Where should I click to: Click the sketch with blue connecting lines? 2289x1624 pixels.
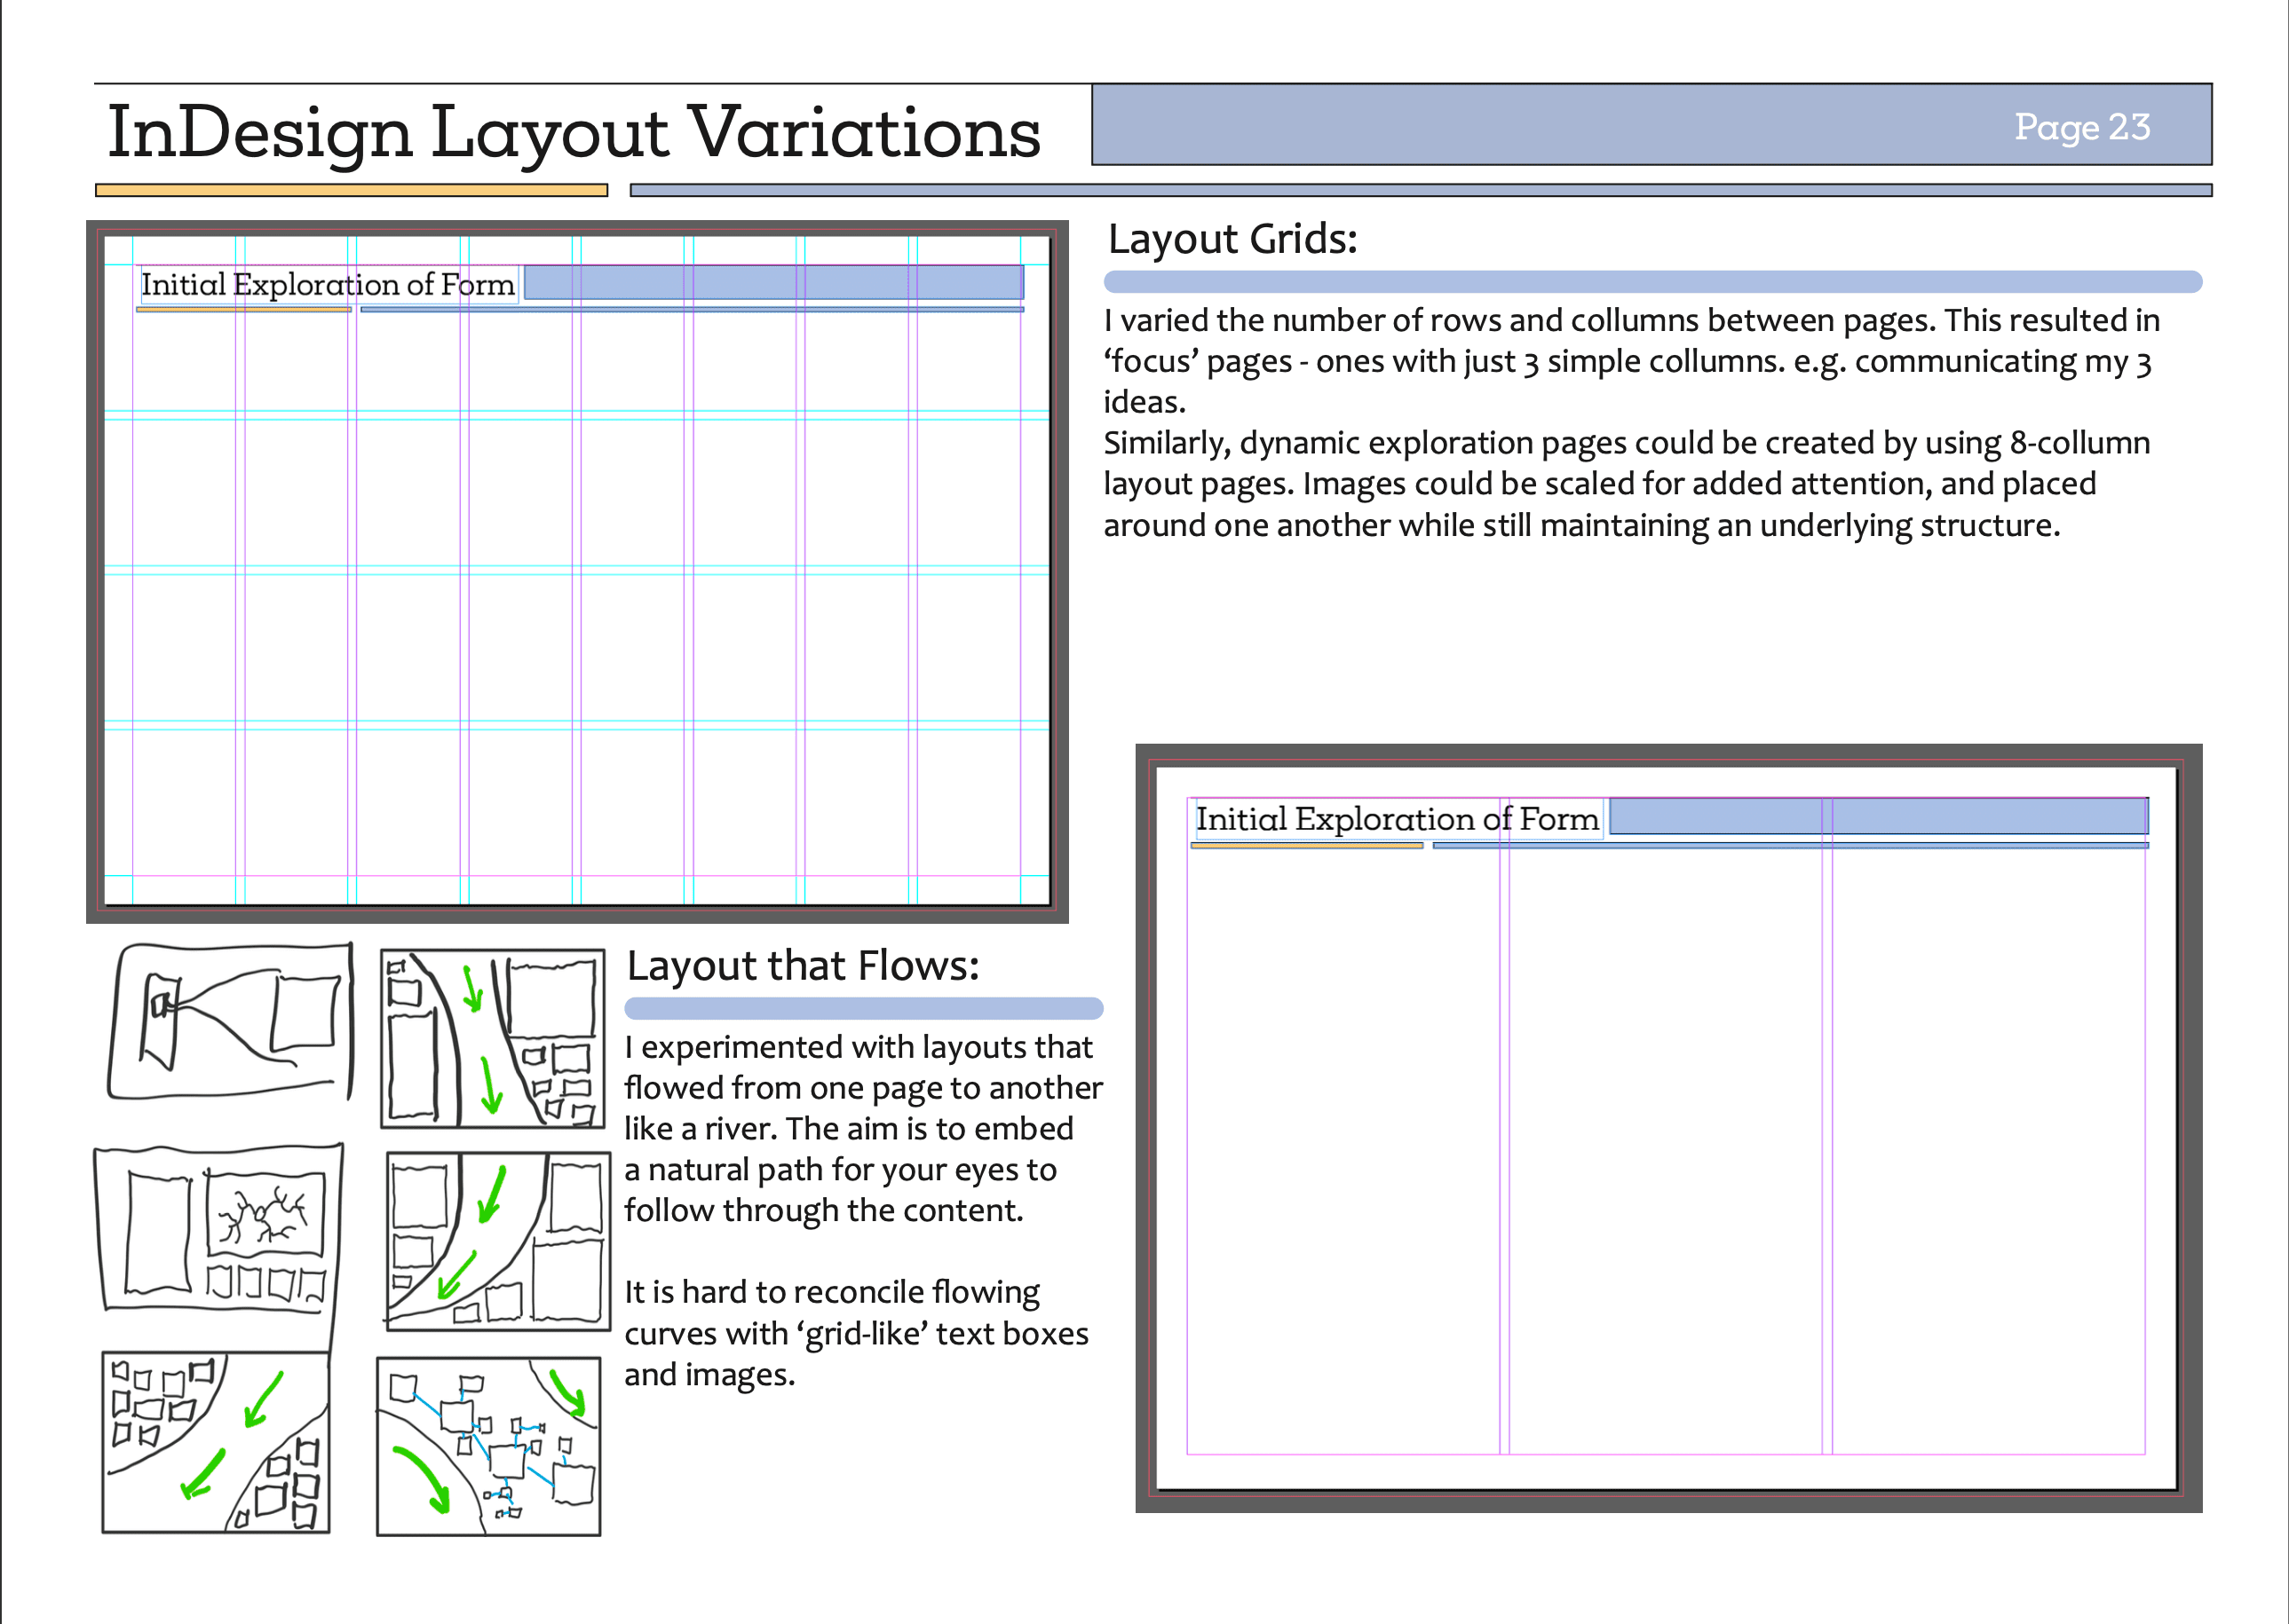pyautogui.click(x=488, y=1446)
